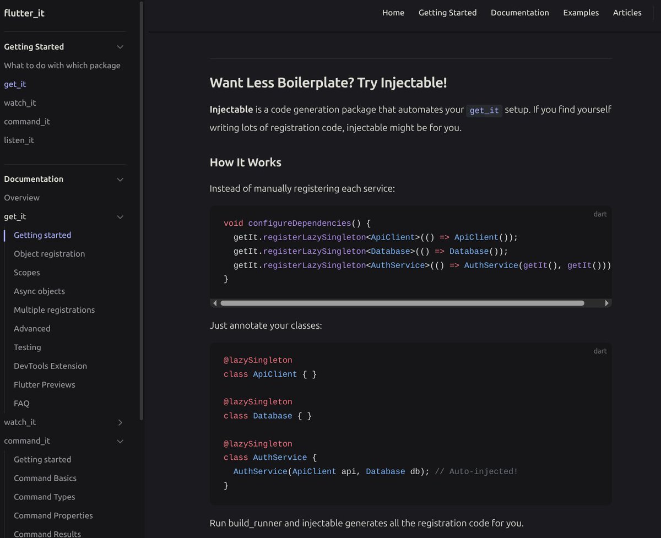Screen dimensions: 661x538
Task: Click the inline get_it code tag
Action: (484, 111)
